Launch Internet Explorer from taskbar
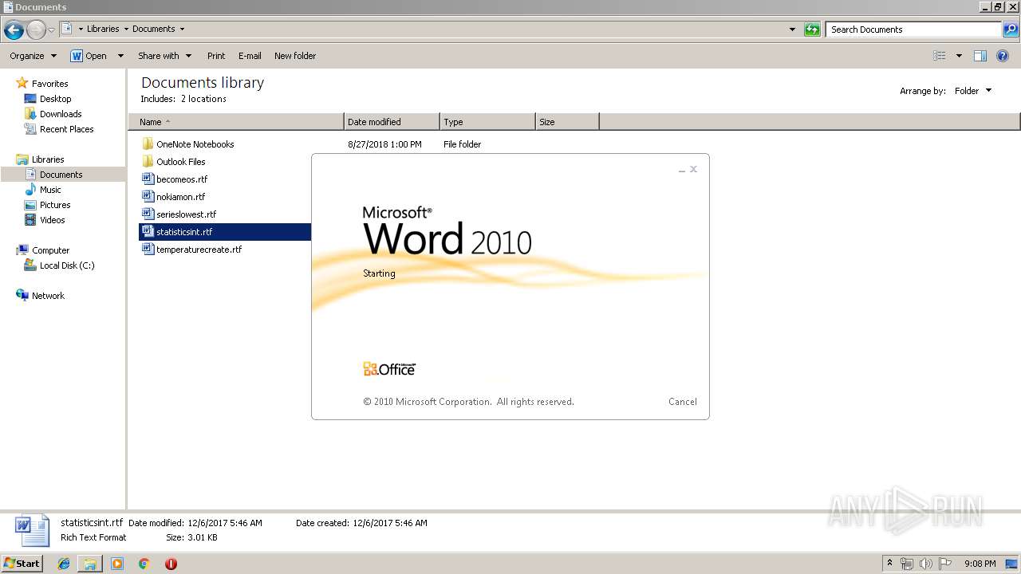Screen dimensions: 1021x574 coord(64,564)
